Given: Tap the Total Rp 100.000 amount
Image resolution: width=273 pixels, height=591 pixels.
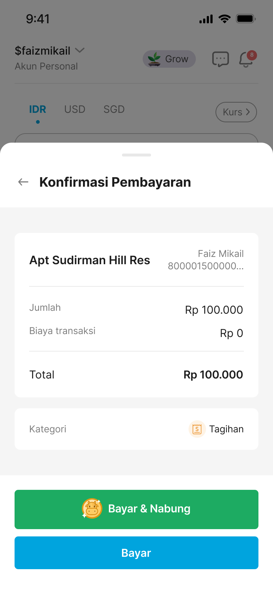Looking at the screenshot, I should pyautogui.click(x=213, y=374).
